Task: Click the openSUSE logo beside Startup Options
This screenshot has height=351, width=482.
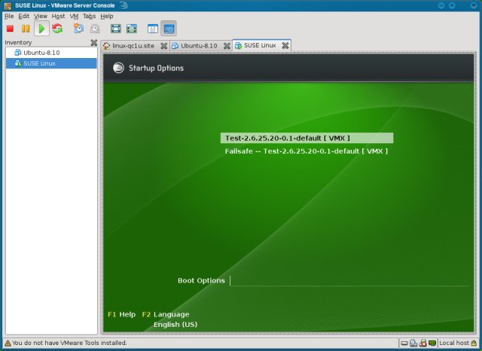Action: [x=118, y=68]
